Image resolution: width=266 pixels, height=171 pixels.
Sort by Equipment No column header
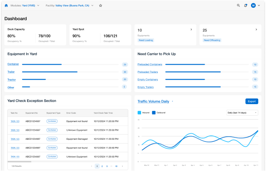(x=32, y=113)
